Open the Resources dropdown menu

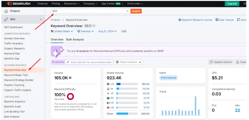72,4
